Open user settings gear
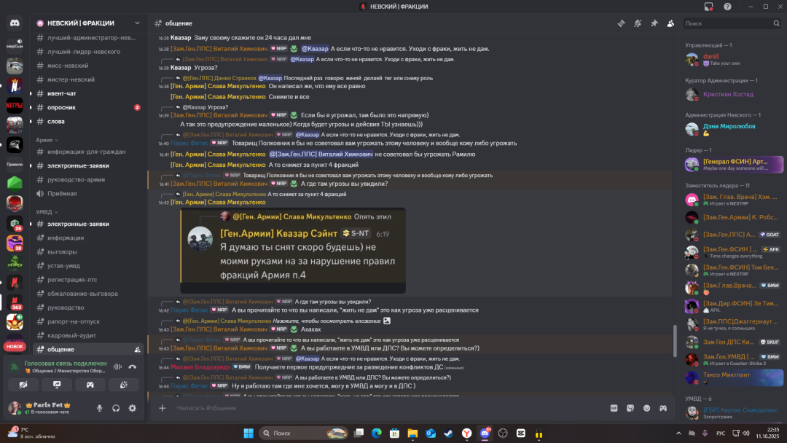Viewport: 787px width, 443px height. click(x=132, y=409)
